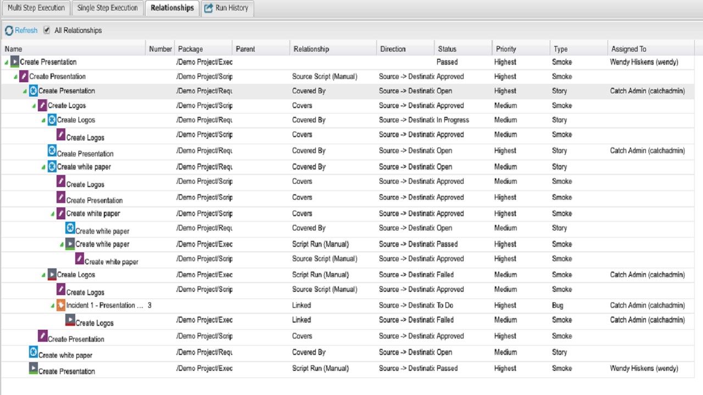
Task: Click the Refresh link
Action: point(26,31)
